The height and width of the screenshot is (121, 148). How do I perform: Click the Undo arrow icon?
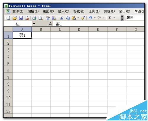(x=90, y=18)
